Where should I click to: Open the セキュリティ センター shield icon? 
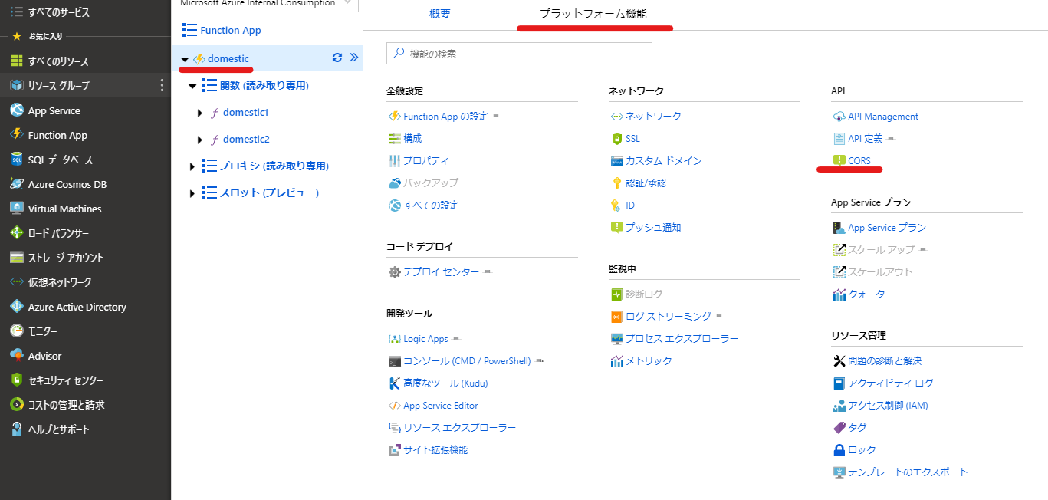16,380
